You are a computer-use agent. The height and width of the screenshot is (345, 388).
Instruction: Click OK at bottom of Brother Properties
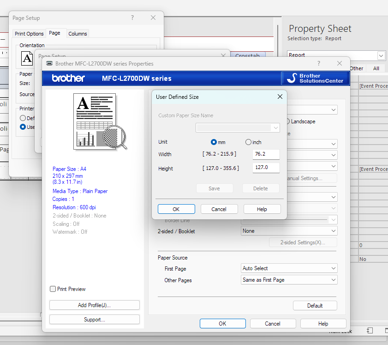(222, 323)
